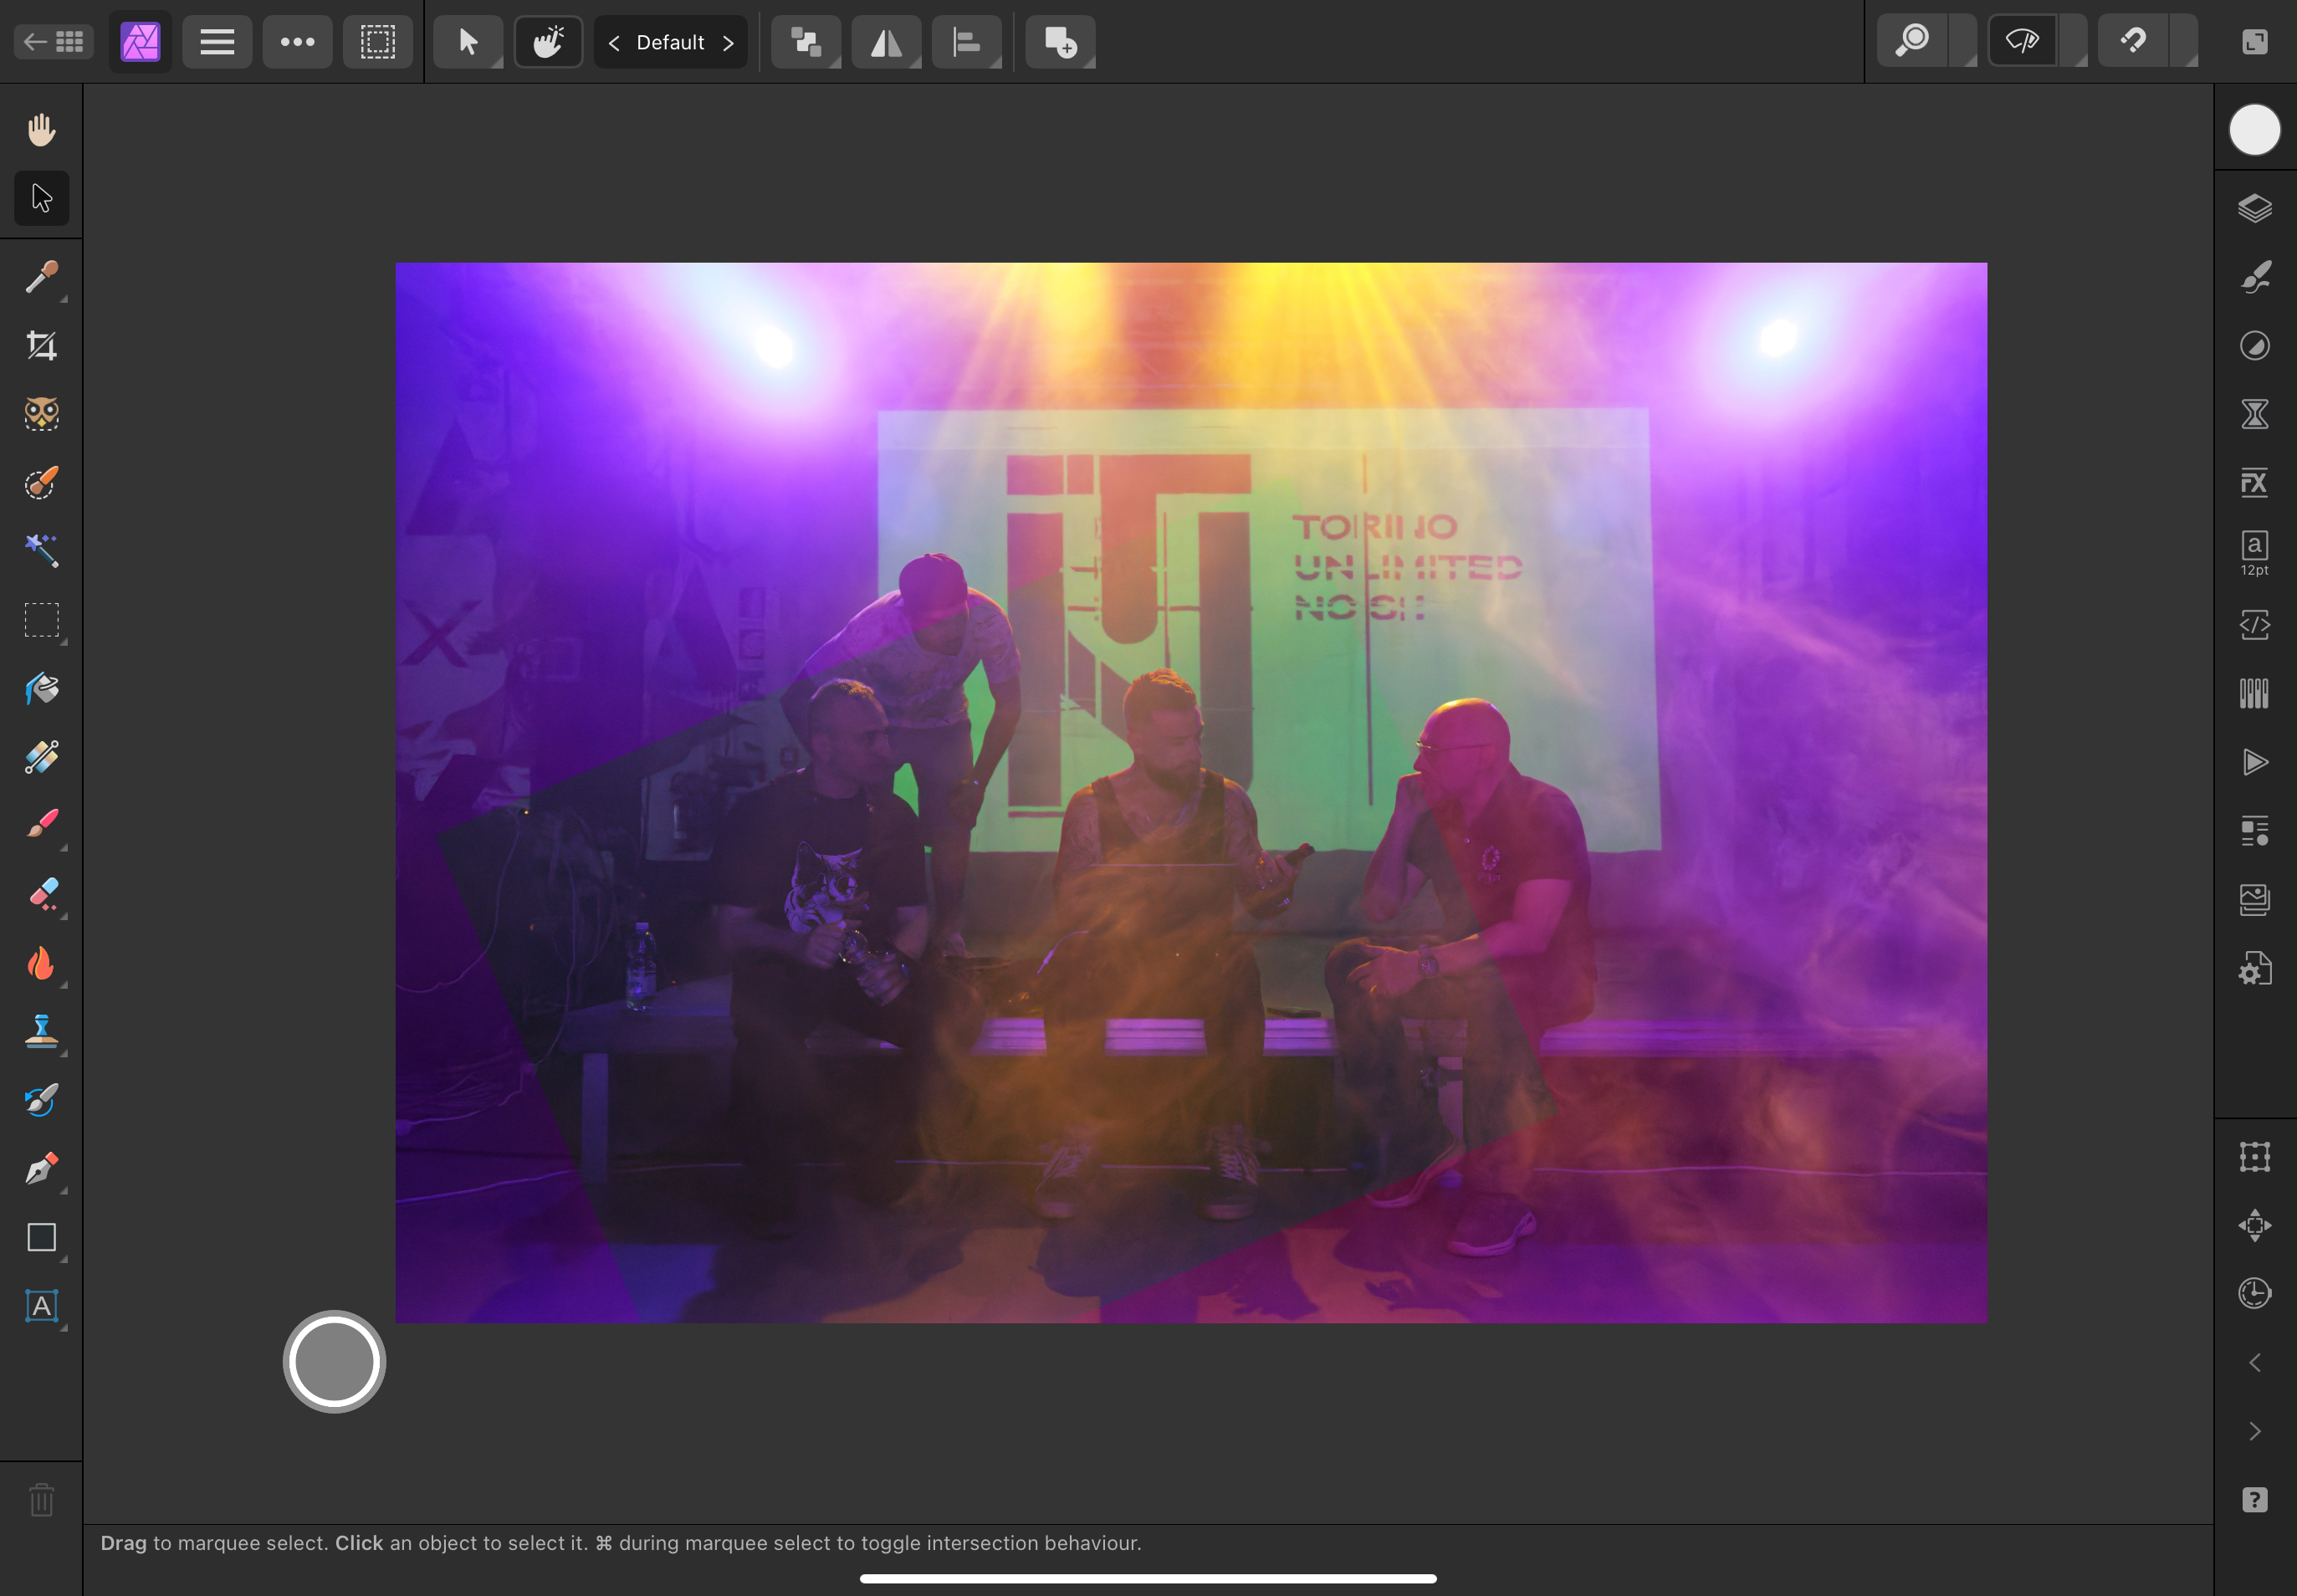The image size is (2297, 1596).
Task: Open the Transform studio panel
Action: 2255,1157
